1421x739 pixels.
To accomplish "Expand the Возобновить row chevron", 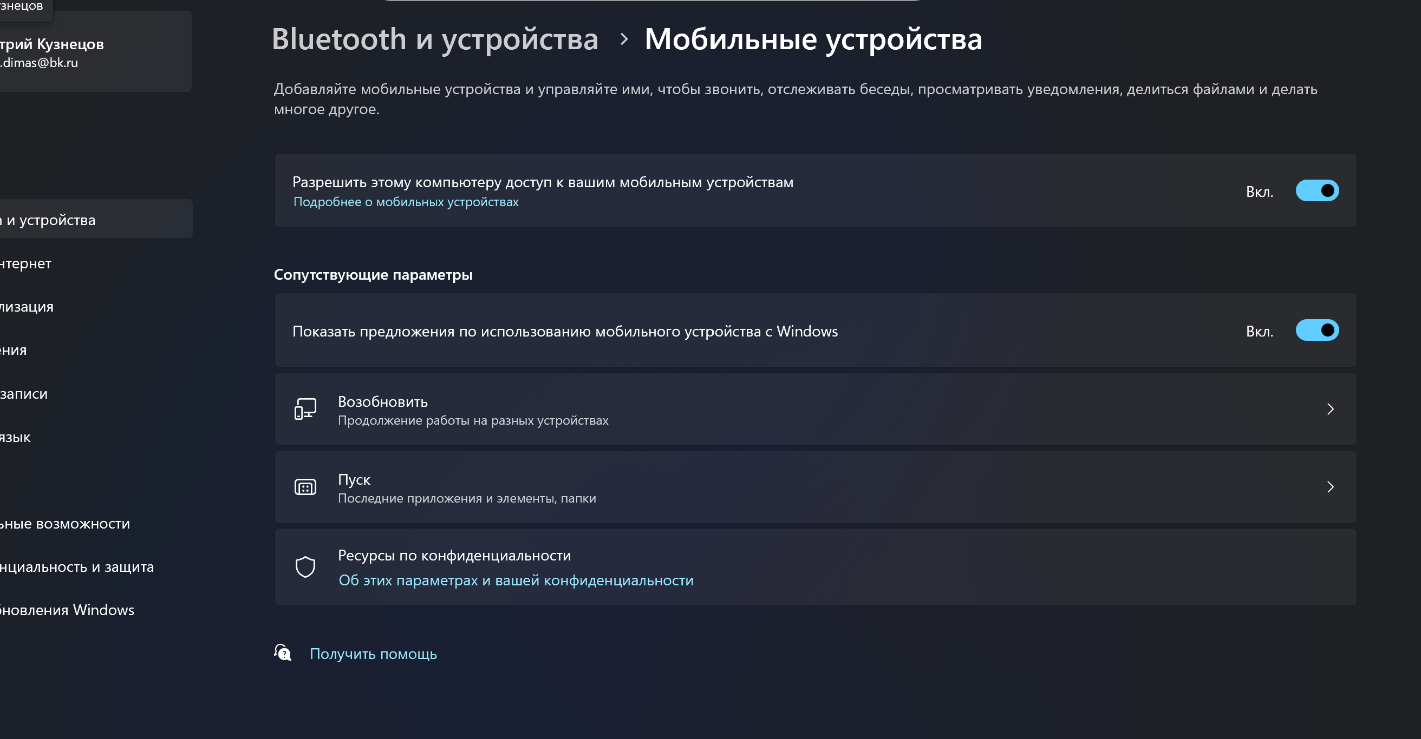I will pyautogui.click(x=1330, y=409).
